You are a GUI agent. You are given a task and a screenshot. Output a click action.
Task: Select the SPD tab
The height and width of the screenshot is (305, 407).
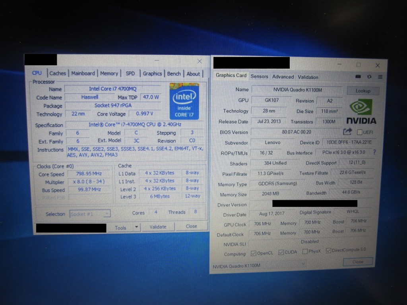(130, 73)
